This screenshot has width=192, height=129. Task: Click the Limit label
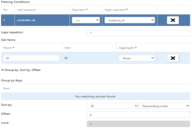[x=5, y=123]
